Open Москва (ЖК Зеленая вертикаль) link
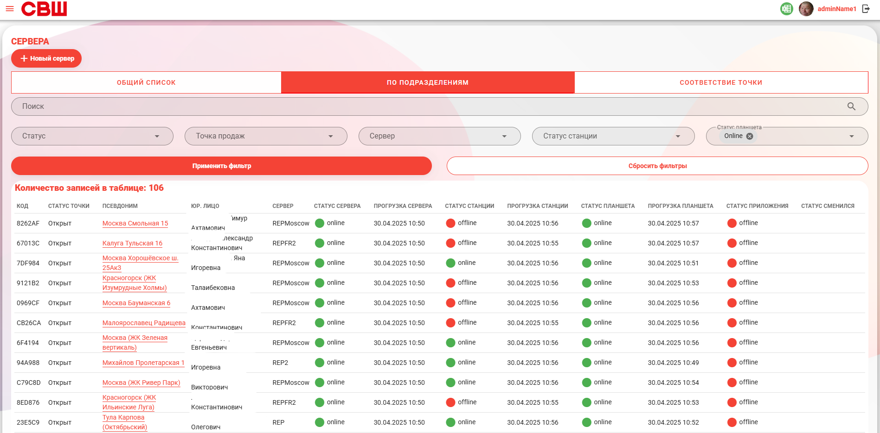 pyautogui.click(x=135, y=343)
